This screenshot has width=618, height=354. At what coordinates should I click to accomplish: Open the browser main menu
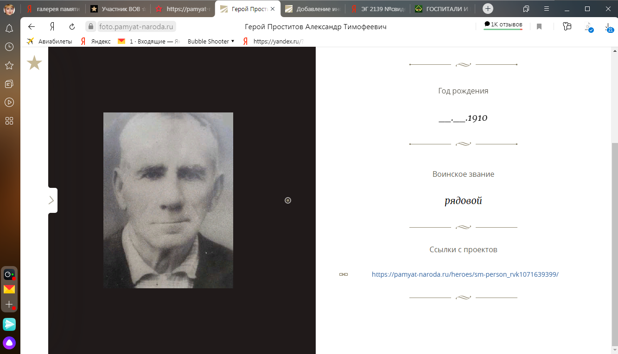pos(547,9)
